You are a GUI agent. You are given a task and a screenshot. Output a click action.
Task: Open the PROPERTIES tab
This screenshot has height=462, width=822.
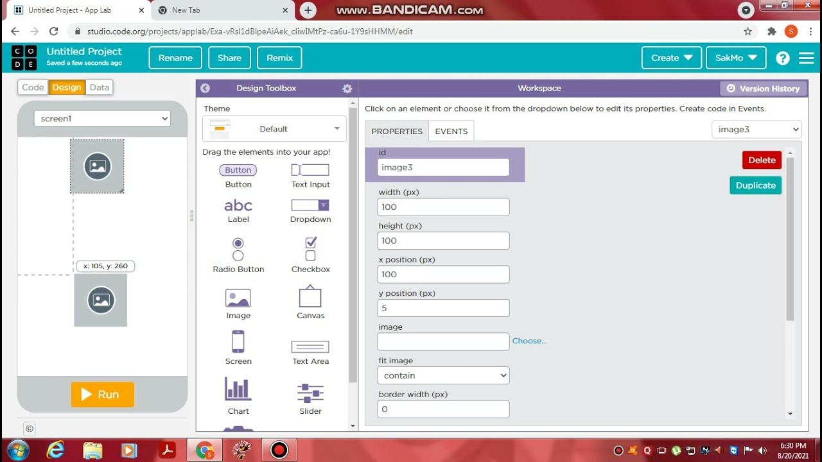tap(397, 131)
